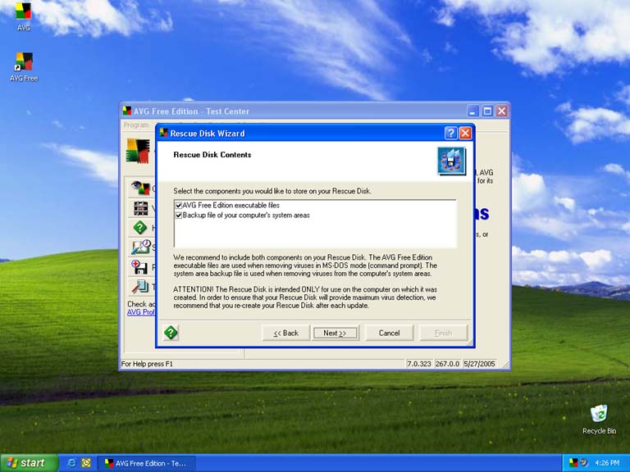Open the Program menu in Test Center
This screenshot has width=630, height=472.
(x=136, y=125)
